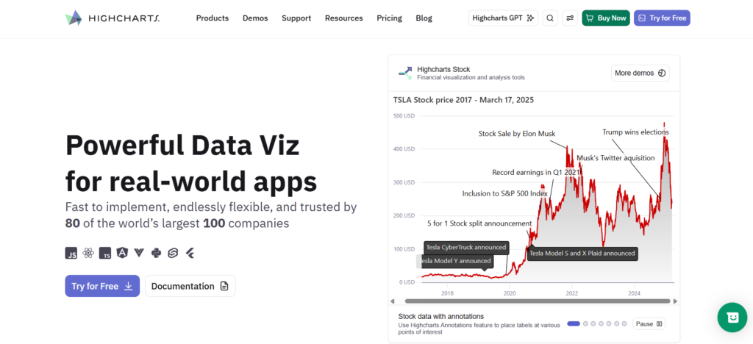The image size is (753, 344).
Task: Select the Angular logo icon
Action: point(122,253)
